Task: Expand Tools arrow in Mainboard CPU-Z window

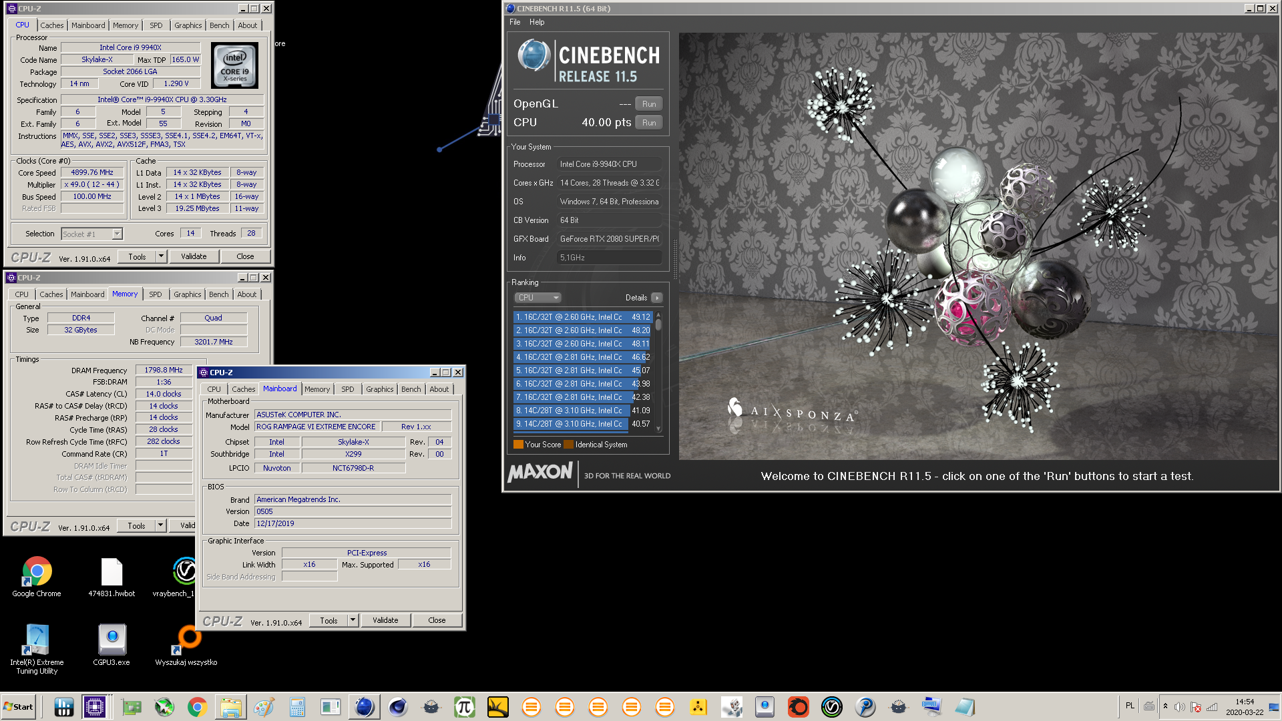Action: tap(353, 620)
